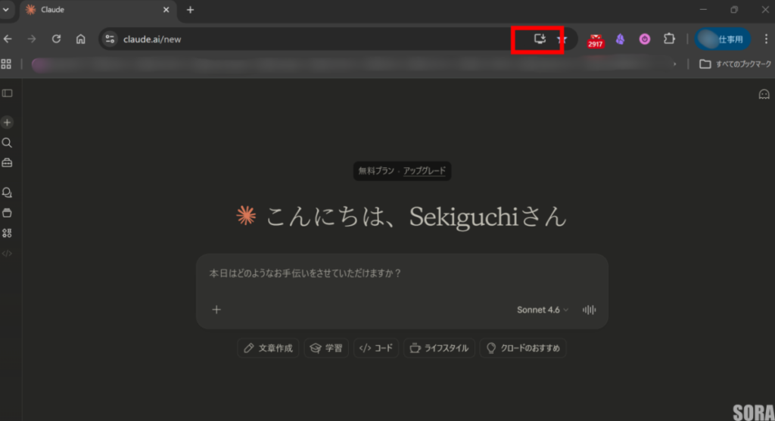Select the 学習 suggestion chip
This screenshot has height=421, width=775.
[x=326, y=348]
